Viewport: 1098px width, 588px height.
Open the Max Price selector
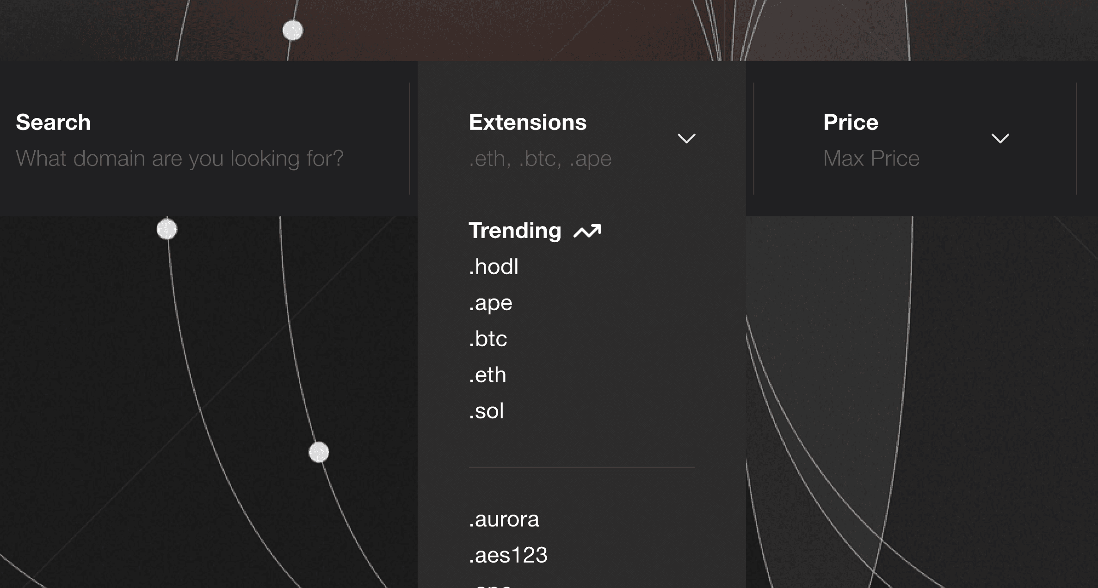tap(871, 159)
